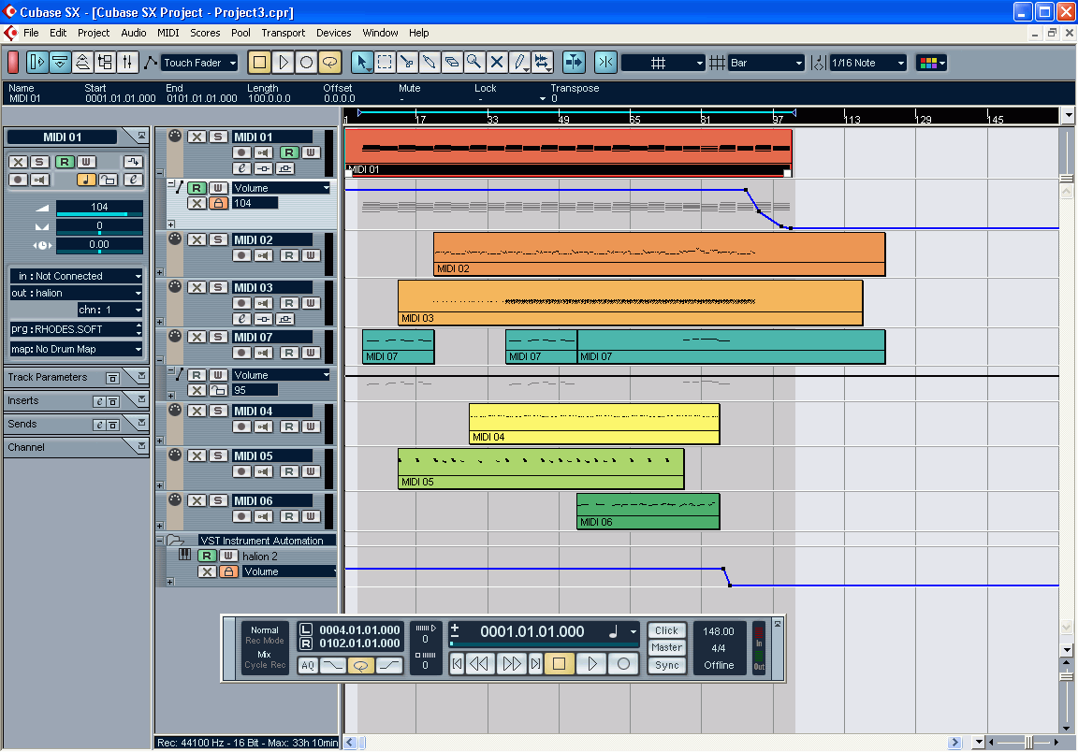Open the Pool from the toolbar icon
Screen dimensions: 1078x752
(x=105, y=63)
